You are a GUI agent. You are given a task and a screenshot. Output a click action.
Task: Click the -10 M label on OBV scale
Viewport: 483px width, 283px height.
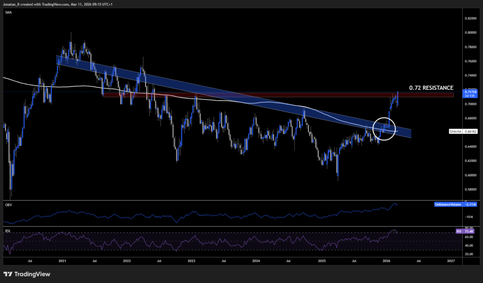pos(469,217)
